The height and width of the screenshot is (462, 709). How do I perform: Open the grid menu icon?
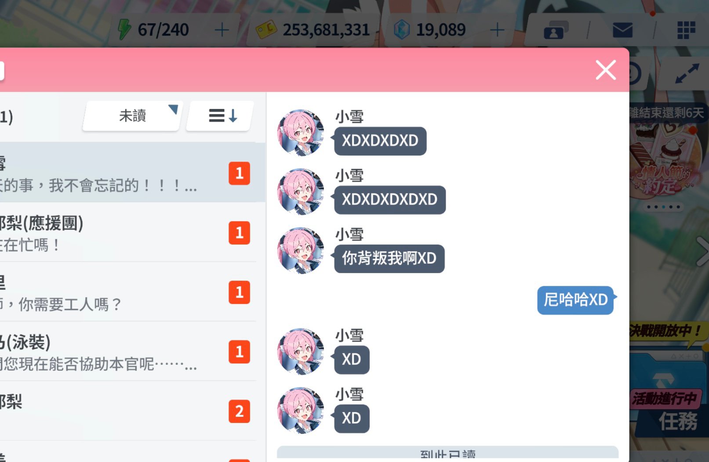(686, 30)
